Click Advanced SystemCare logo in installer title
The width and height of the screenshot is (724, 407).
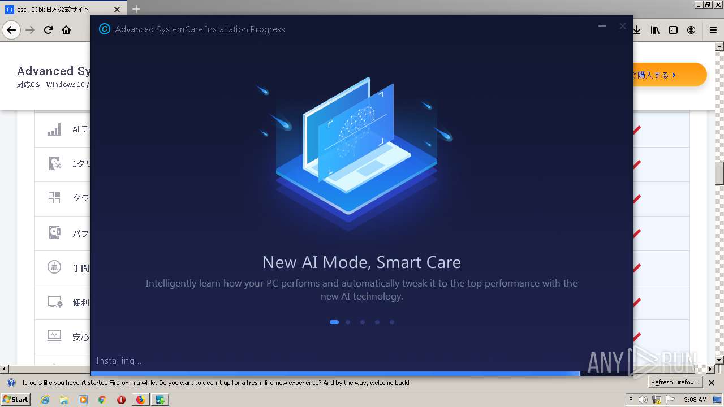coord(105,29)
